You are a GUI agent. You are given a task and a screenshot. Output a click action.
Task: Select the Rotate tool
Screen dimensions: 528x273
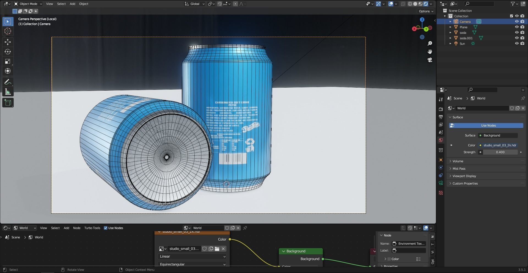coord(8,52)
